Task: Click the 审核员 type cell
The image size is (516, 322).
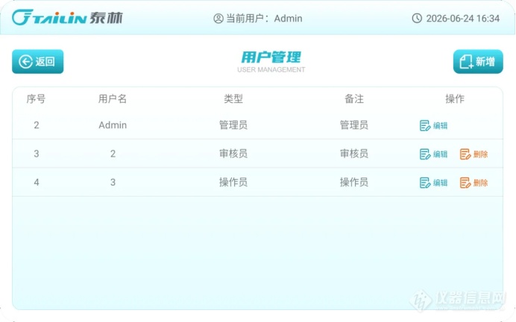Action: click(233, 154)
